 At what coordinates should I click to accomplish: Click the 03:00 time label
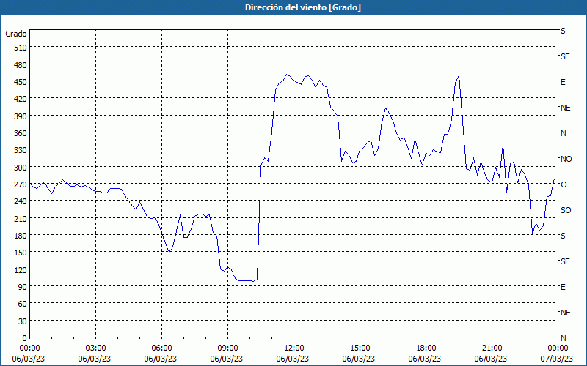95,348
